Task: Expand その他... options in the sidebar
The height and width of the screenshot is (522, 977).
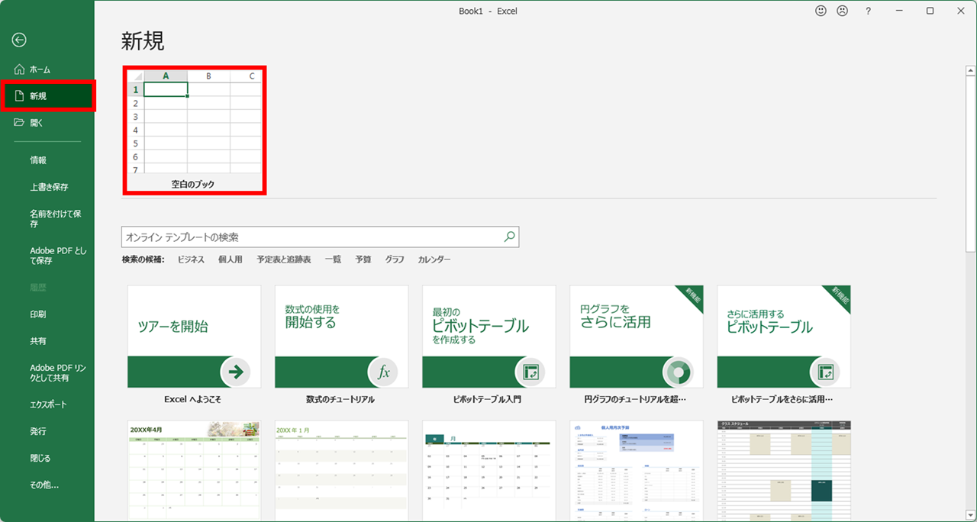Action: pos(44,485)
